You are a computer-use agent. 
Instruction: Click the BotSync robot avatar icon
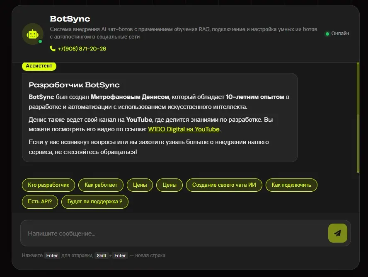33,34
